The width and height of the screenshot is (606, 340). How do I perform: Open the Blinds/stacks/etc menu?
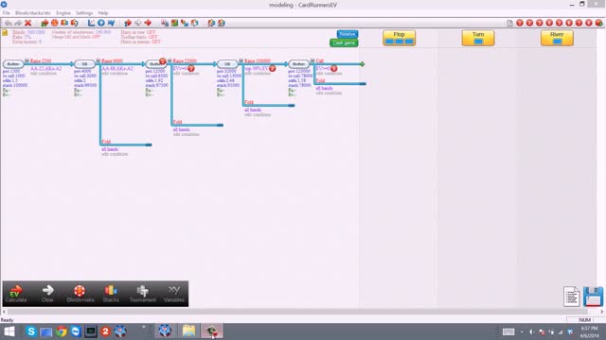pyautogui.click(x=33, y=13)
